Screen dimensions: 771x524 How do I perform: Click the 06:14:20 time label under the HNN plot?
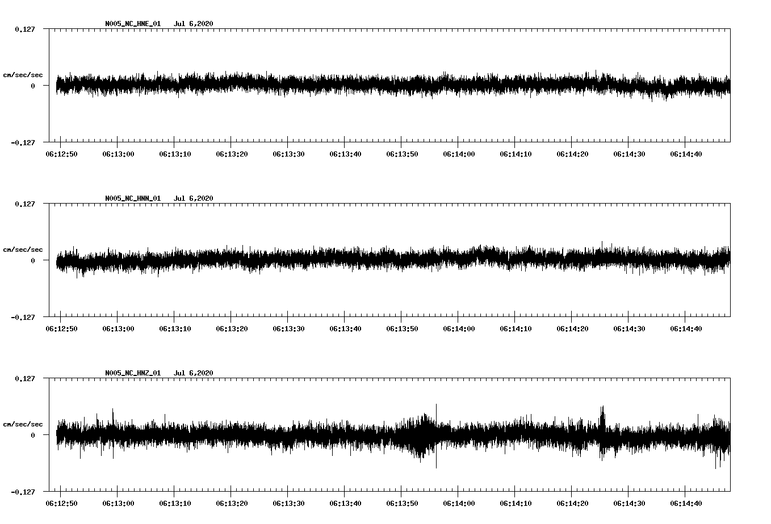tap(572, 329)
